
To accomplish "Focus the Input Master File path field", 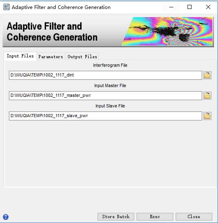I will pos(105,96).
